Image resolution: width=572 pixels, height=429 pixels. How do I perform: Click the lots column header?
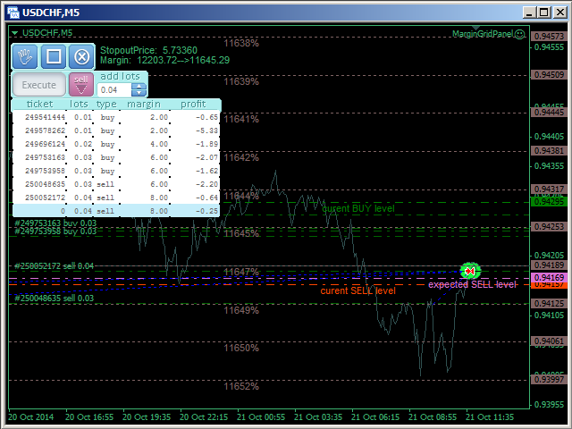[x=79, y=105]
